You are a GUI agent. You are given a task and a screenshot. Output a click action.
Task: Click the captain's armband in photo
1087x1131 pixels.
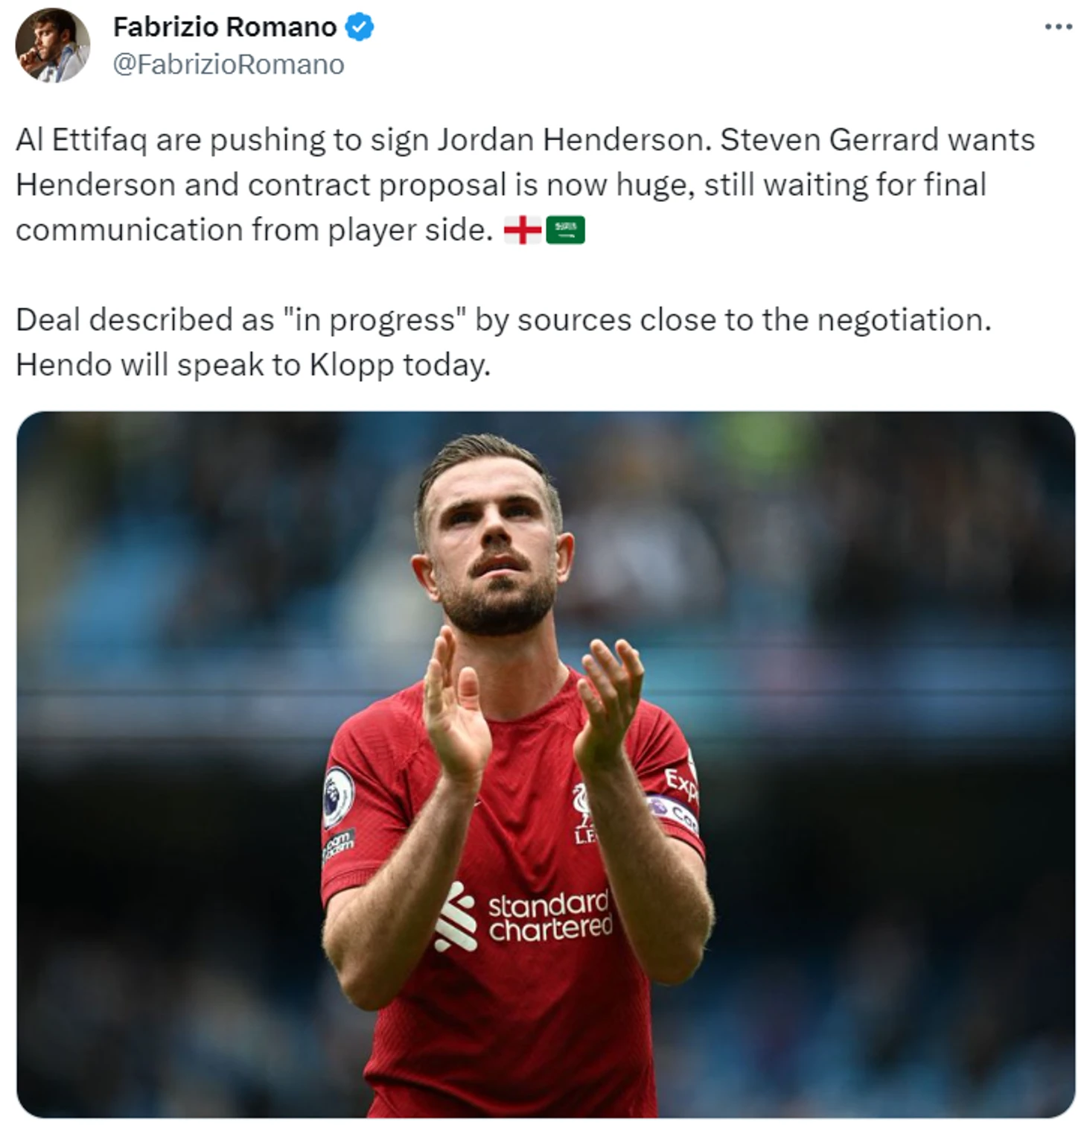click(672, 813)
